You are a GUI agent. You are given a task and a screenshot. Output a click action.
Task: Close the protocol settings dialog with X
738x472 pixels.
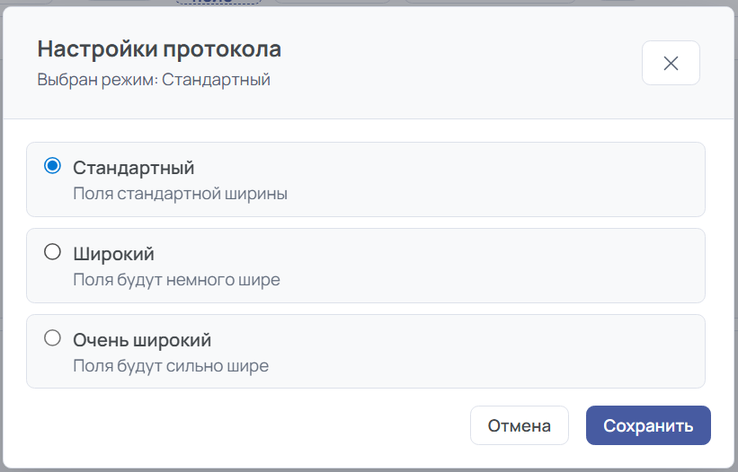tap(671, 63)
